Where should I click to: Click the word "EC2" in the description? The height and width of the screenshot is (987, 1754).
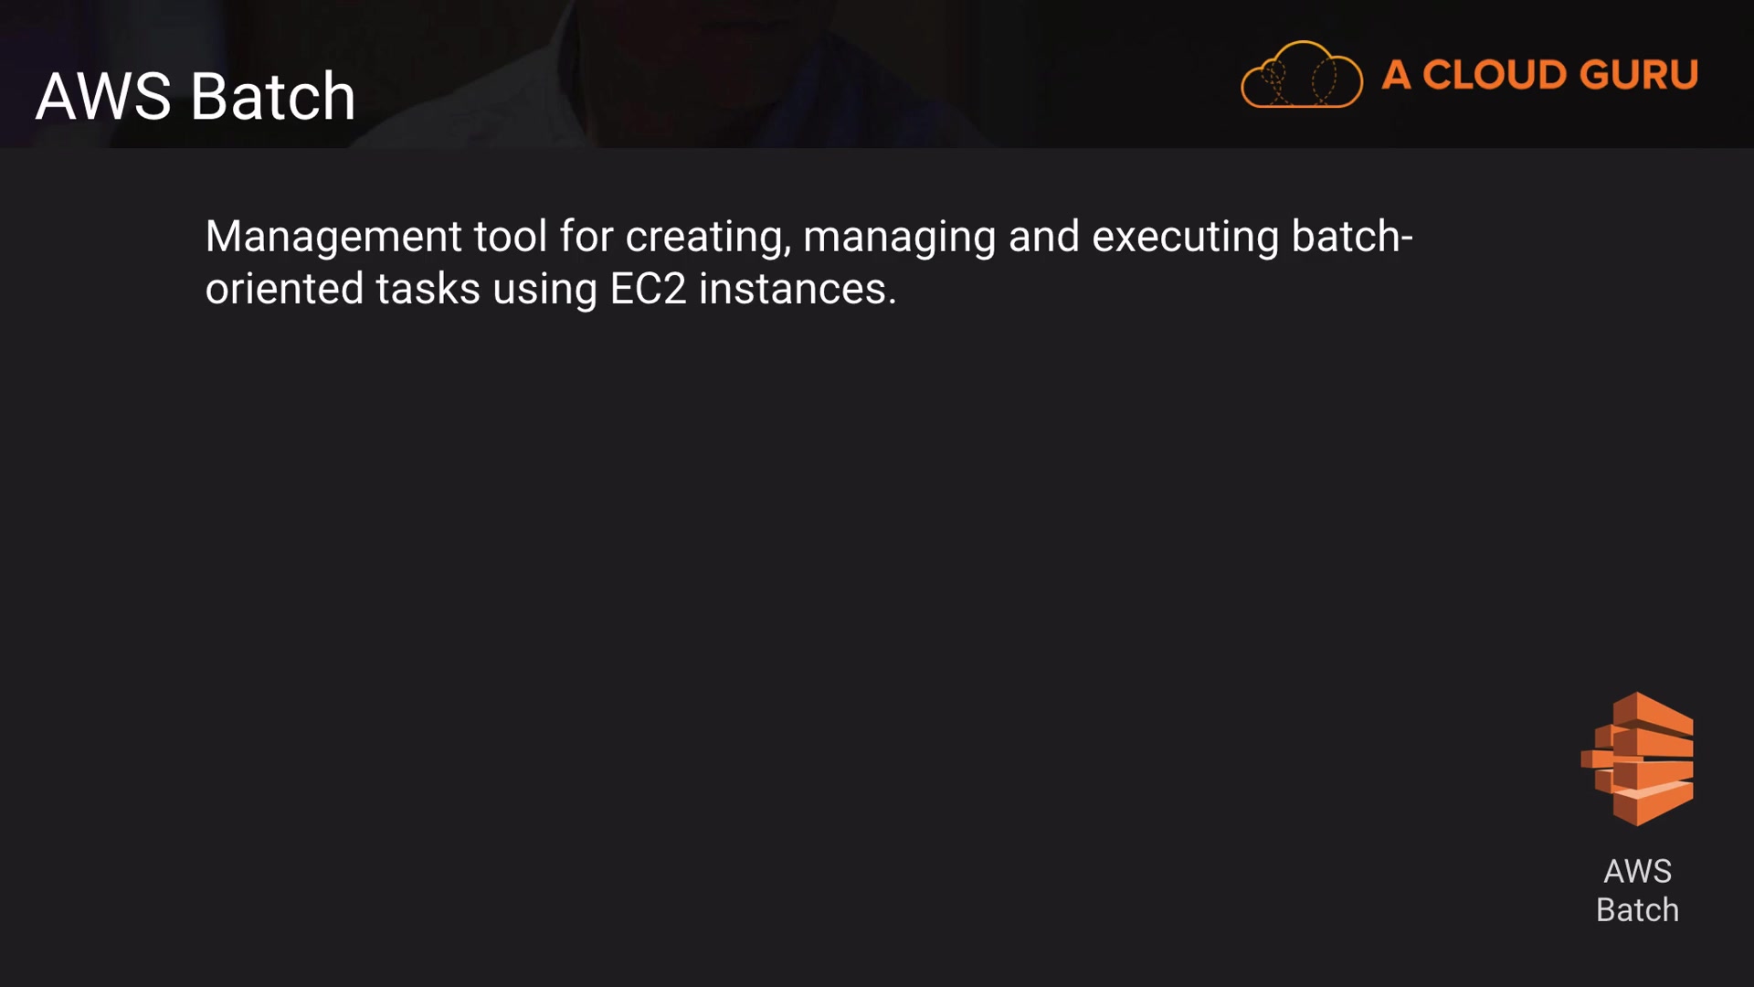[647, 289]
